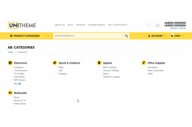The width and height of the screenshot is (192, 127).
Task: Open the Account dropdown chevron
Action: click(165, 36)
